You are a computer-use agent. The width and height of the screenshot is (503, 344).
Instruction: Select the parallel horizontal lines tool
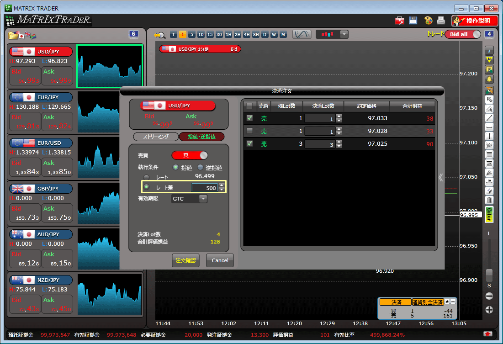click(489, 155)
